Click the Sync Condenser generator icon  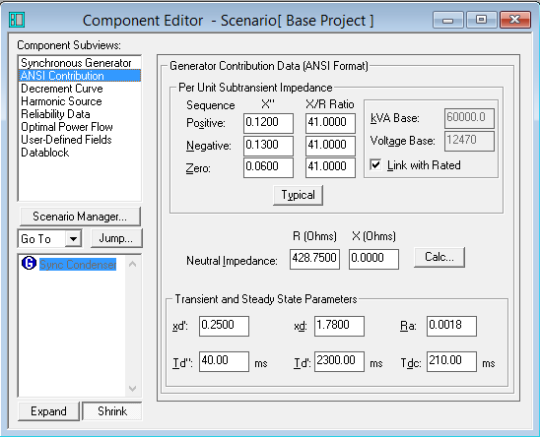[29, 264]
